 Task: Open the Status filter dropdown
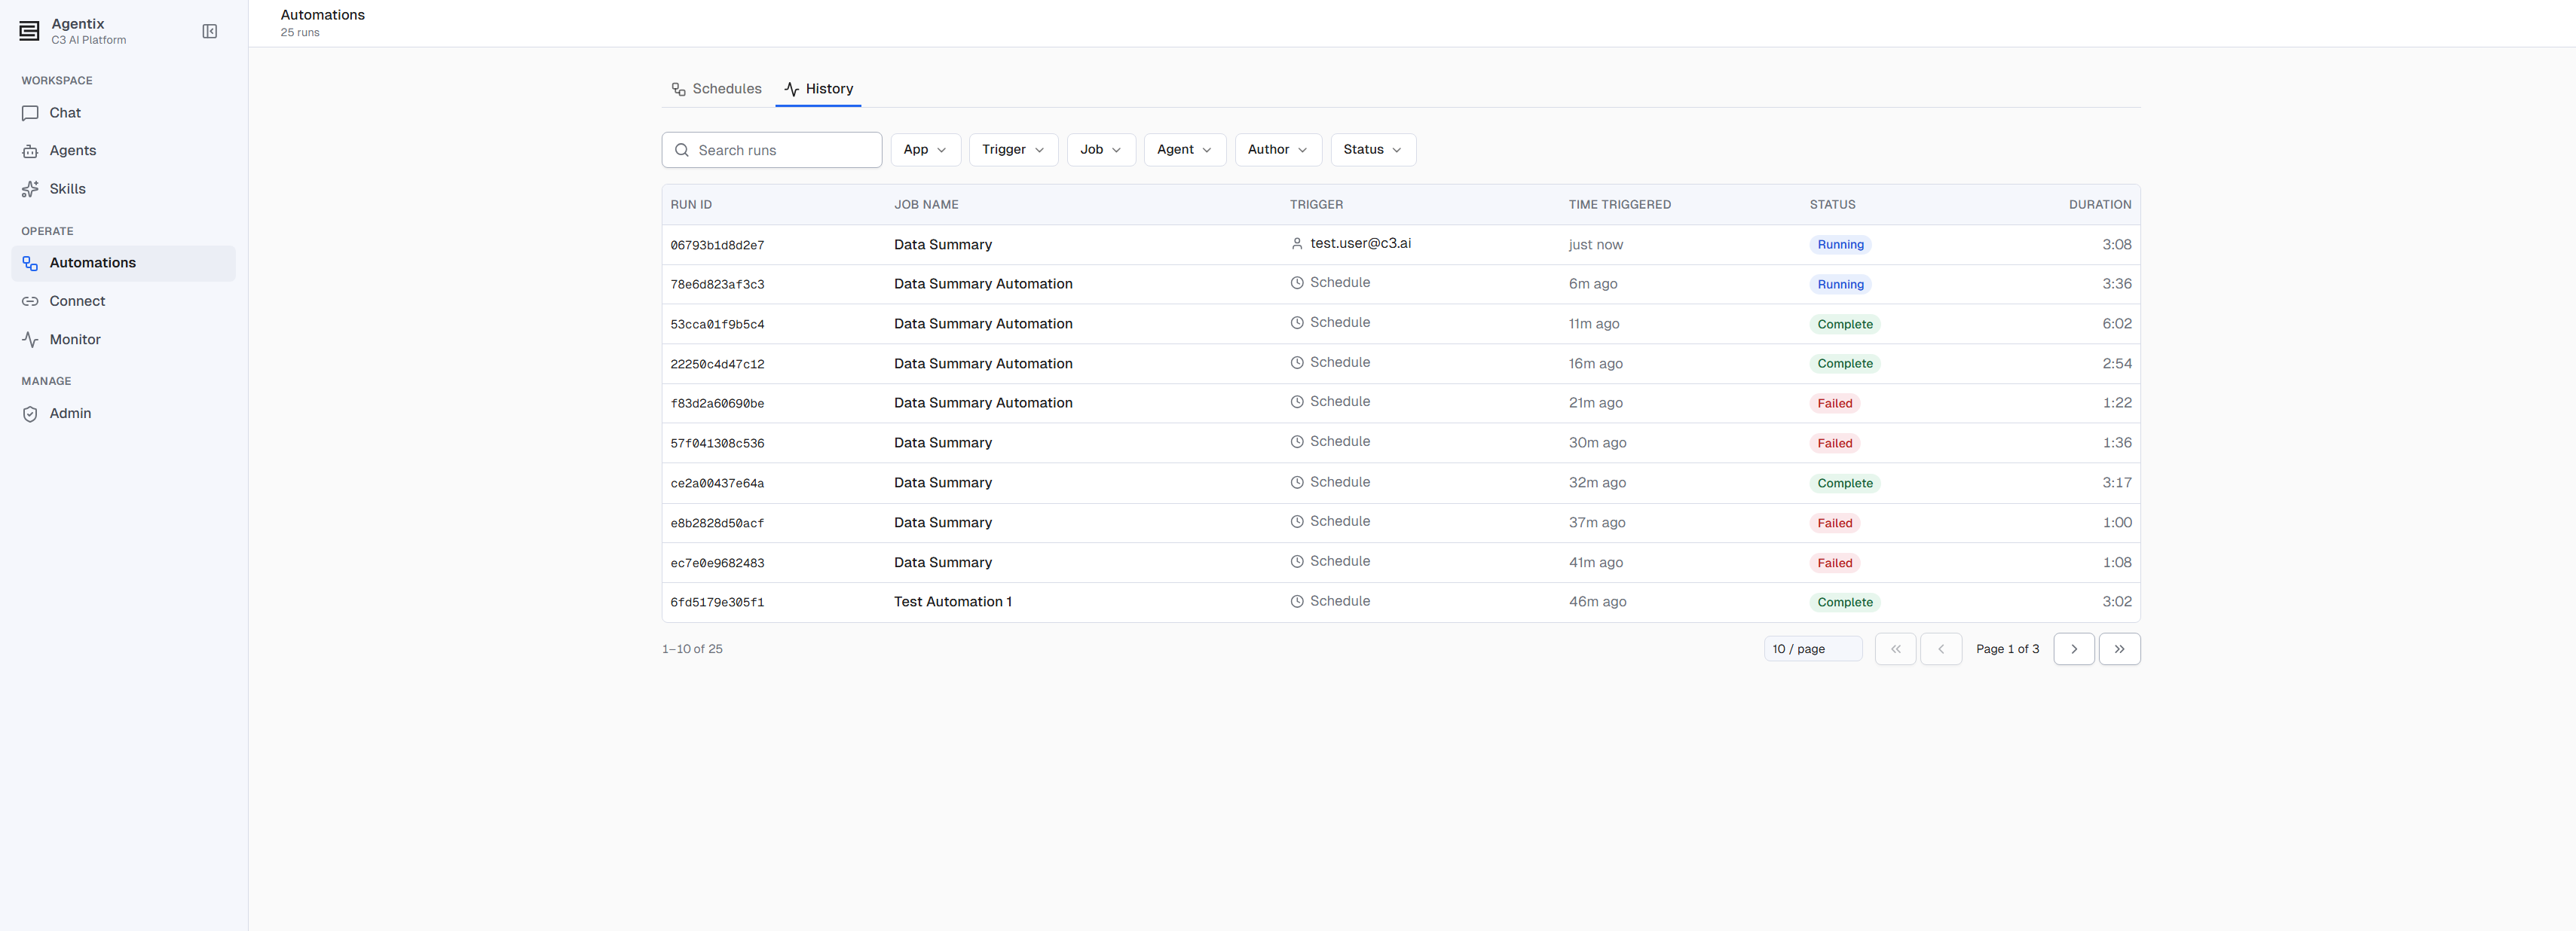coord(1373,150)
